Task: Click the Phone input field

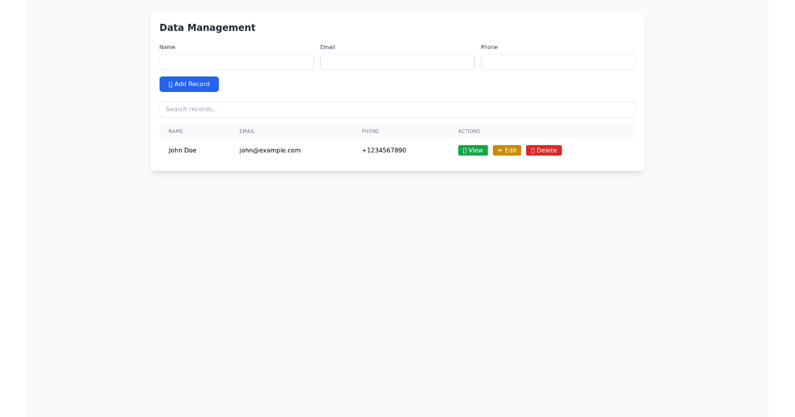Action: (558, 62)
